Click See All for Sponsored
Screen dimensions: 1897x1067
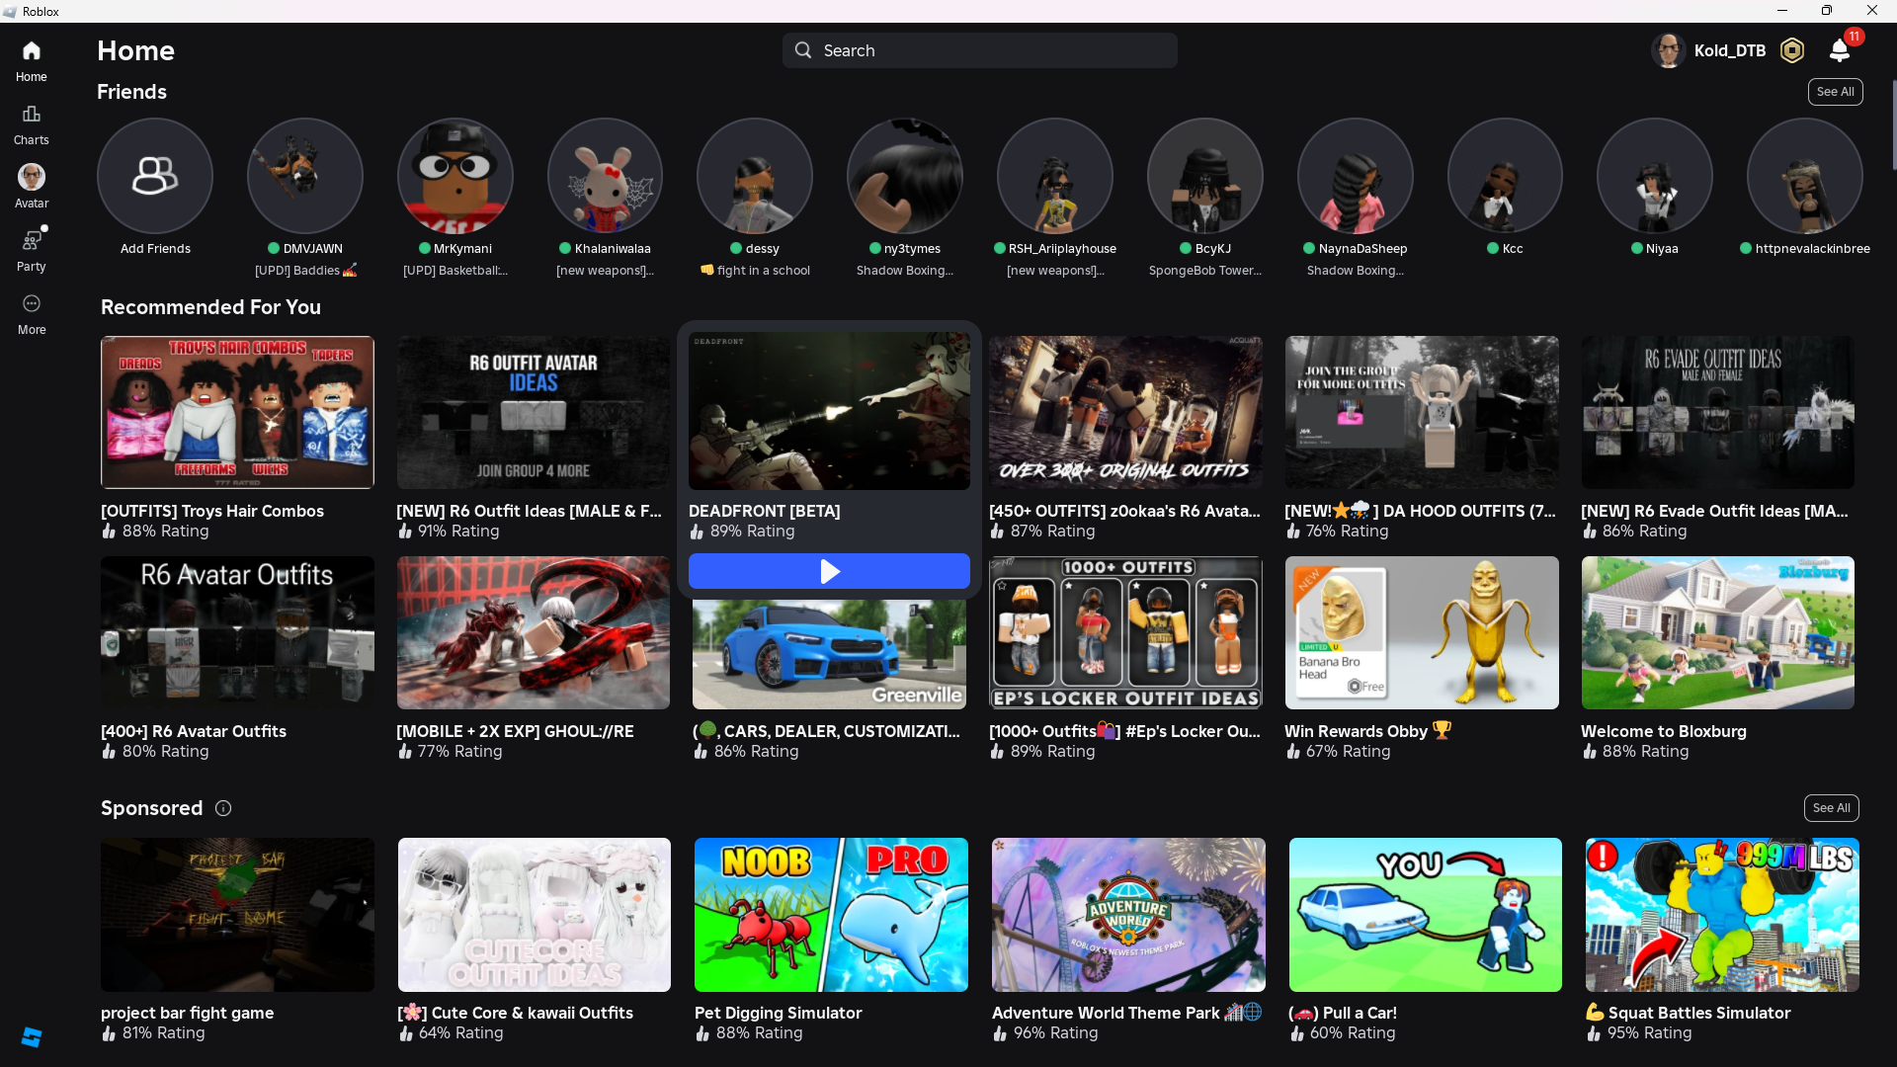[x=1832, y=808]
